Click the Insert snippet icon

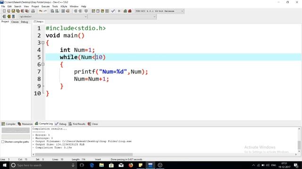(4, 16)
